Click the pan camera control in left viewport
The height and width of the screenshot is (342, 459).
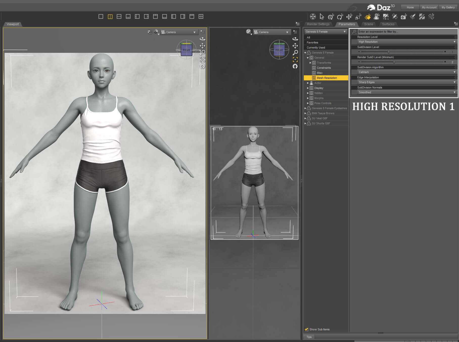coord(202,46)
